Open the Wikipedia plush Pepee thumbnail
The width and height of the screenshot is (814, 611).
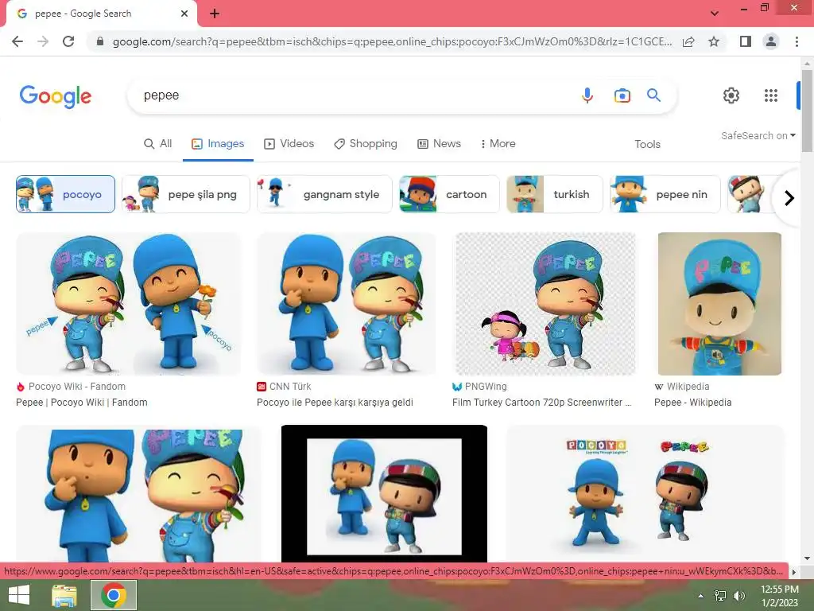pyautogui.click(x=719, y=304)
